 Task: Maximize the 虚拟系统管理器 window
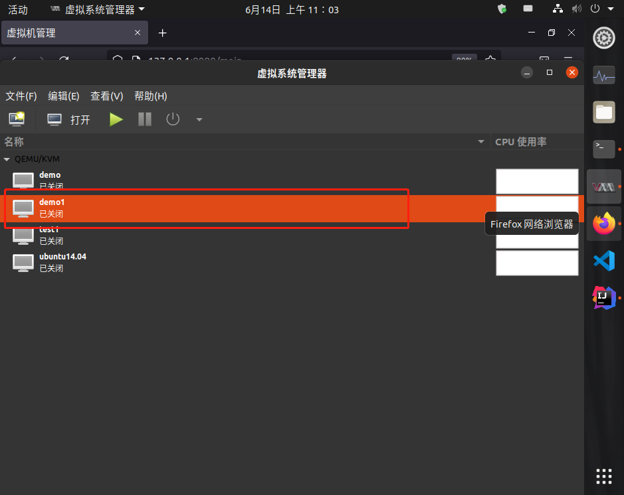pyautogui.click(x=550, y=72)
